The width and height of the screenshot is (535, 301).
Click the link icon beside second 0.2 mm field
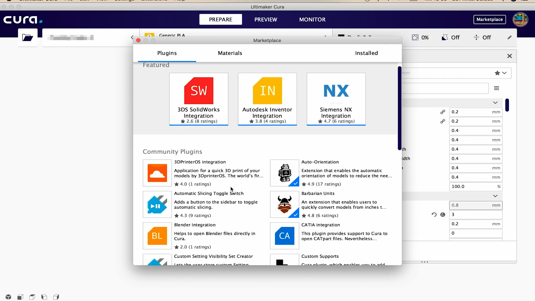click(x=442, y=121)
